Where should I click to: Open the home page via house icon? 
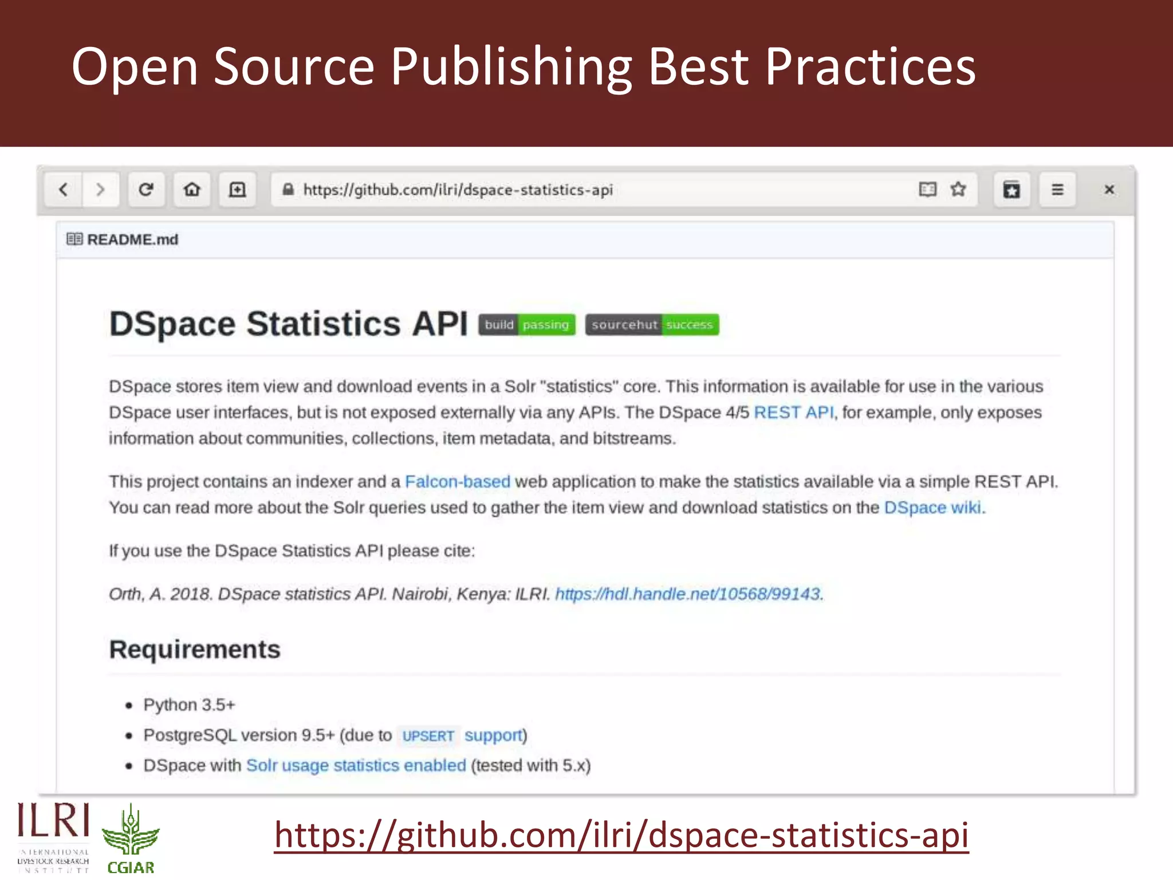point(192,190)
